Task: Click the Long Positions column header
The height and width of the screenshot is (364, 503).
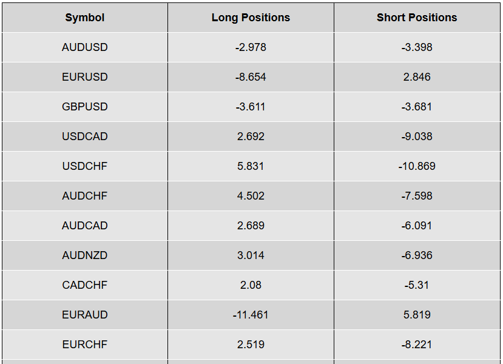Action: click(251, 18)
